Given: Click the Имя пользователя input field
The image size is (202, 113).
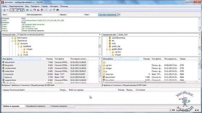Looking at the screenshot, I should tap(50, 15).
